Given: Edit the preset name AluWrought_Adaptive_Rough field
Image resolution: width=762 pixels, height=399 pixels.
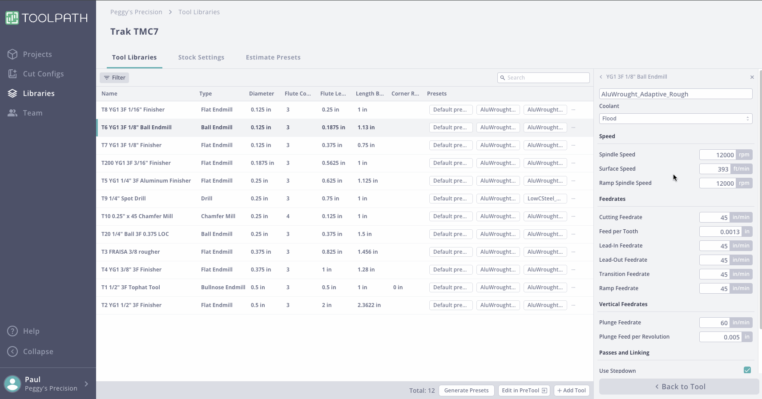Looking at the screenshot, I should tap(676, 94).
